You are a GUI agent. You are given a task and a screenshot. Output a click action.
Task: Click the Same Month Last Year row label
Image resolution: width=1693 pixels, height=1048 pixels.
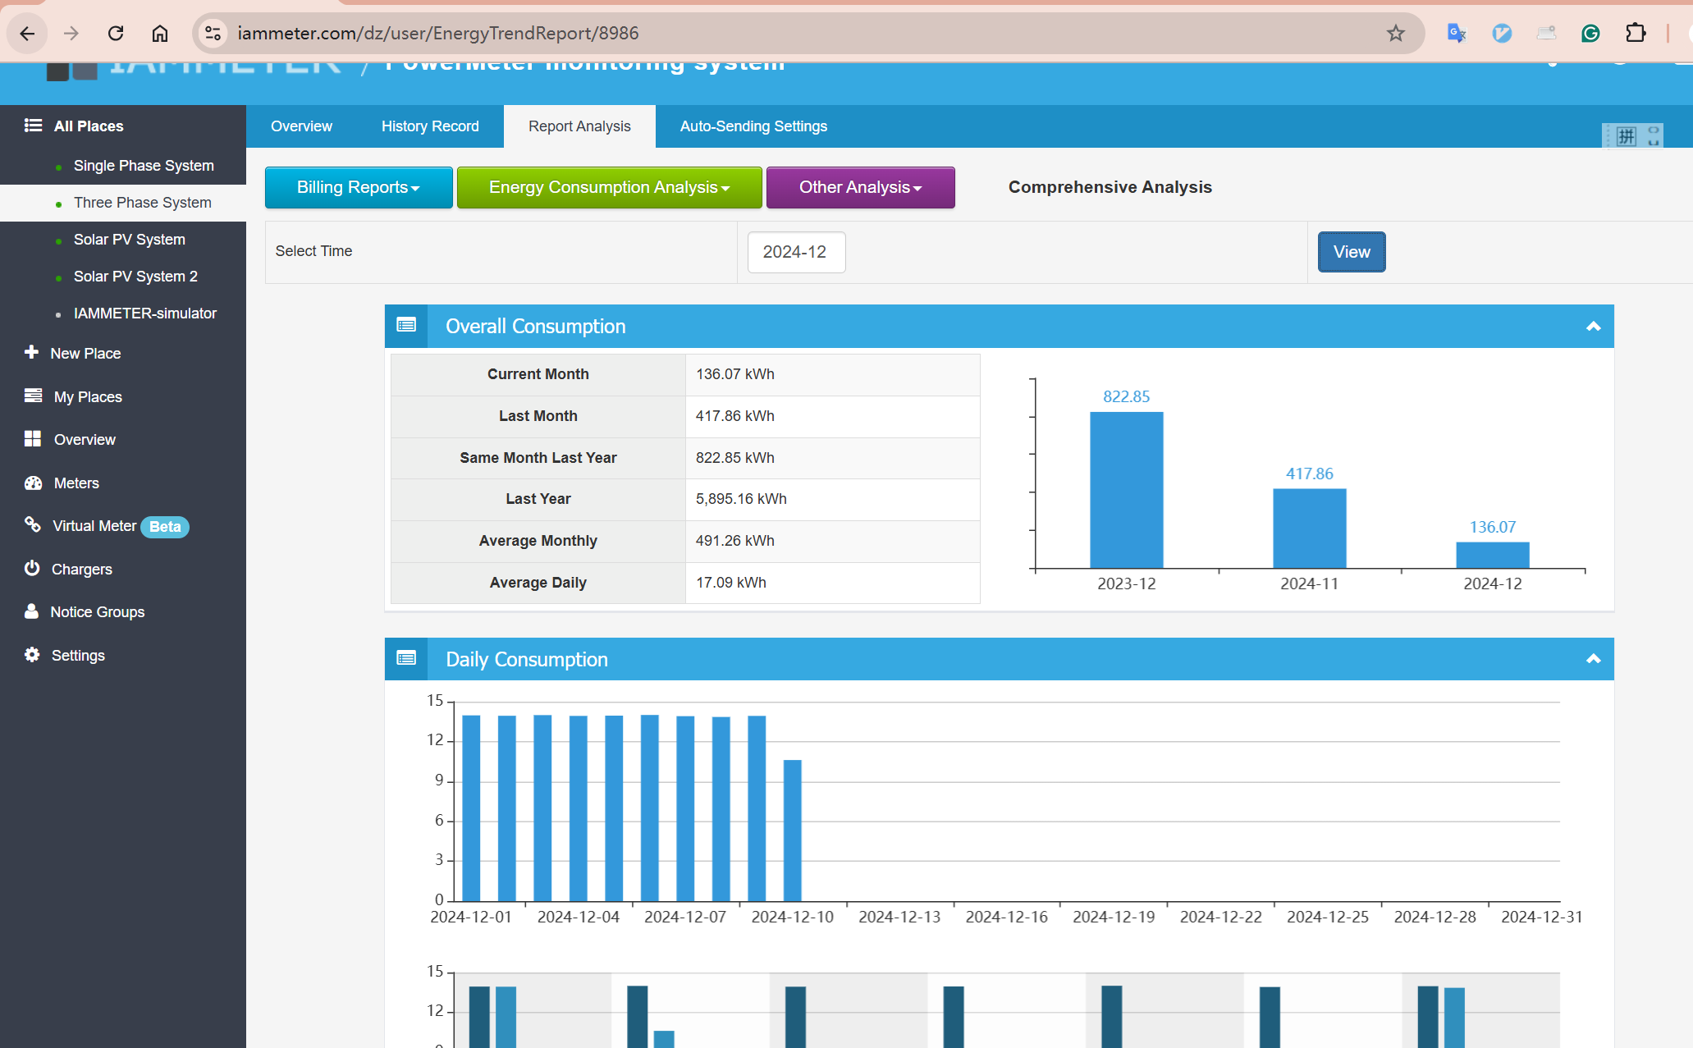point(538,458)
